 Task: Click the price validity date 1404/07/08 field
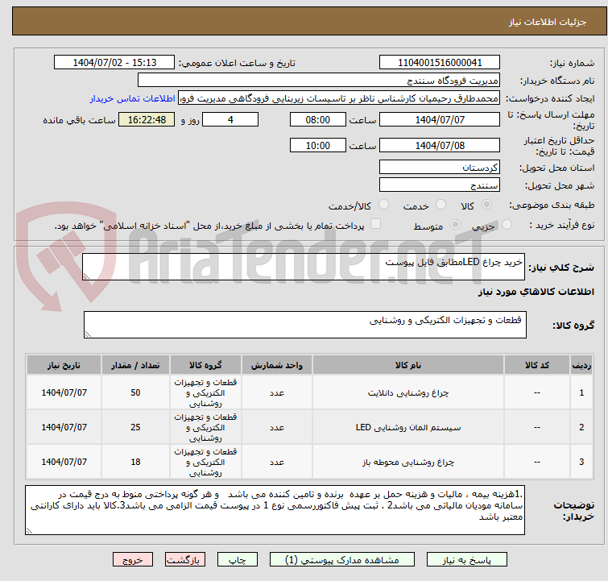(x=440, y=145)
